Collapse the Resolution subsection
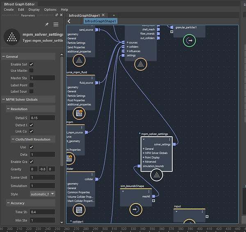The image size is (246, 232). [8, 109]
